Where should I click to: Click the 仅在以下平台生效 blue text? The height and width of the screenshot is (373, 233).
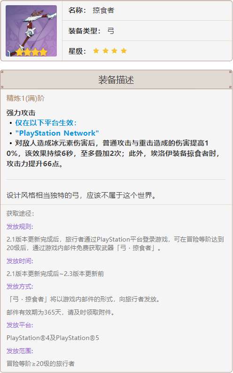(x=46, y=123)
